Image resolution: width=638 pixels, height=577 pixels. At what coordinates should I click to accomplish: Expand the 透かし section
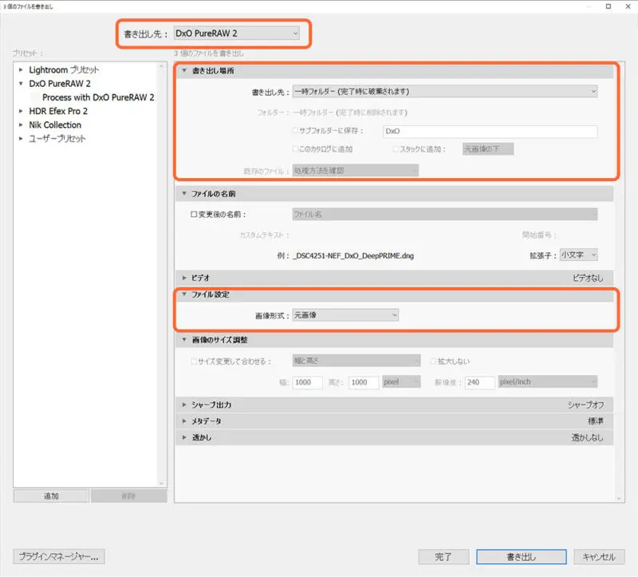(x=184, y=437)
